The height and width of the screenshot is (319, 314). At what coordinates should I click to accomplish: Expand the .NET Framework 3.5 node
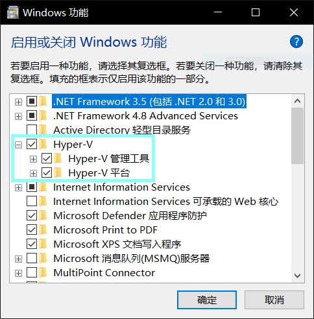pyautogui.click(x=18, y=102)
